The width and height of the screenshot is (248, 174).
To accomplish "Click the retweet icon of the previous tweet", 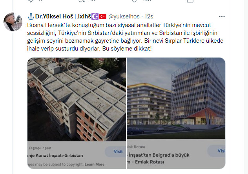I will click(x=82, y=1).
